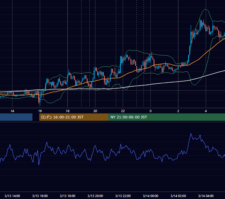This screenshot has height=199, width=225.
Task: Click the 3/13 18:00 date label
Action: [67, 196]
